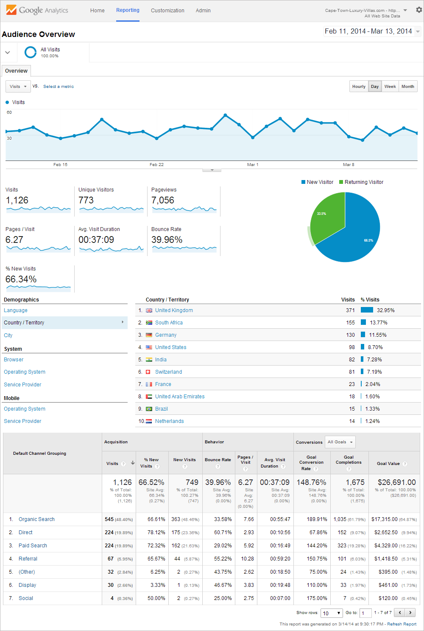This screenshot has height=631, width=424.
Task: Click the Switzerland flag icon
Action: (x=148, y=372)
